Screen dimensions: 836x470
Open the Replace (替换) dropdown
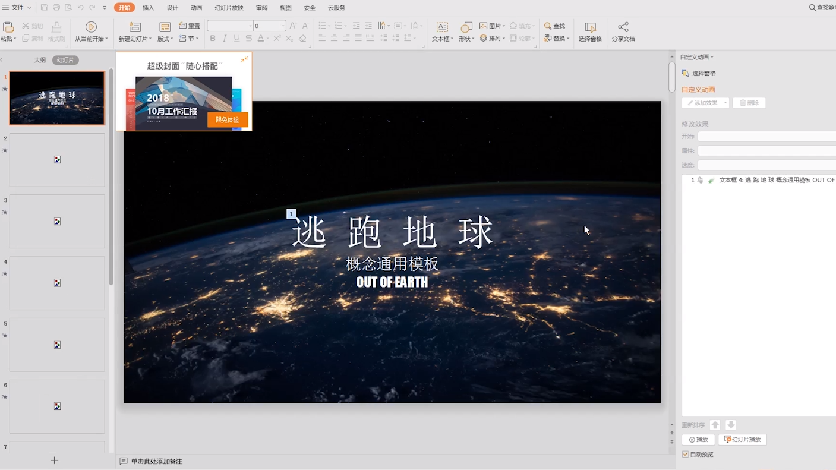[x=557, y=38]
